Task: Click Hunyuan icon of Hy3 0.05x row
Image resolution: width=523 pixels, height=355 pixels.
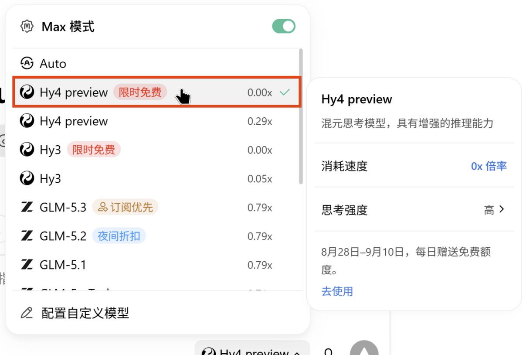Action: pos(27,179)
